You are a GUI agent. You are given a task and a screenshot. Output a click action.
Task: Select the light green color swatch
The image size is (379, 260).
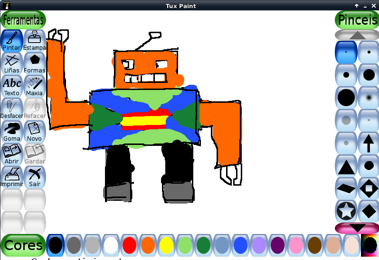coord(185,245)
